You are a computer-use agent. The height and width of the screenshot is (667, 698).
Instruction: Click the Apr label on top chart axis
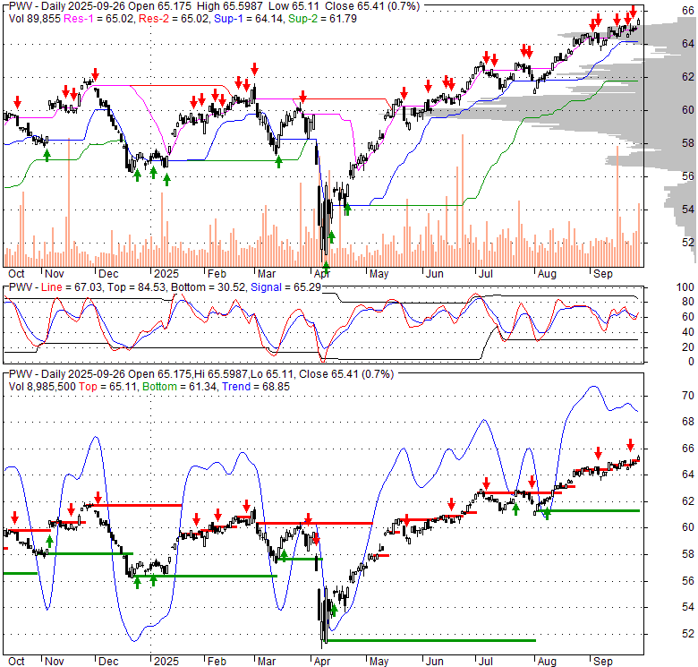(322, 274)
